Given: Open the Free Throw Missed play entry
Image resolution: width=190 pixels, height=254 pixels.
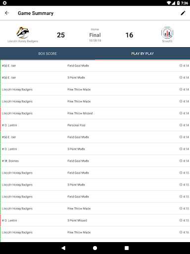Looking at the screenshot, I should click(95, 113).
